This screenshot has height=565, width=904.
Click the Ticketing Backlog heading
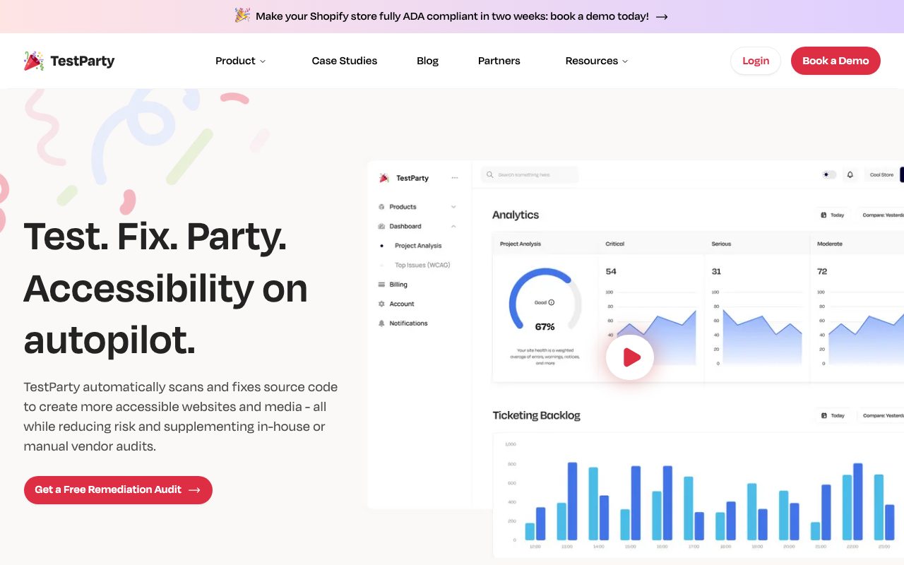tap(536, 415)
